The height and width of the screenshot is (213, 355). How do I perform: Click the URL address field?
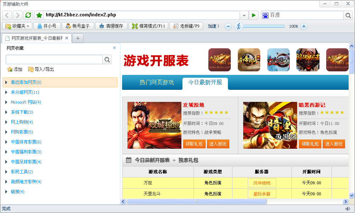(x=142, y=15)
